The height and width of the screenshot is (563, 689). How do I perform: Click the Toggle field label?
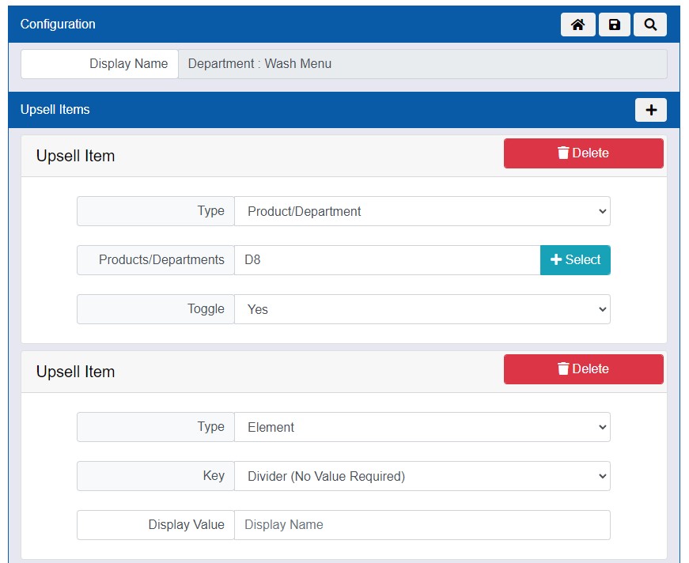pos(206,309)
